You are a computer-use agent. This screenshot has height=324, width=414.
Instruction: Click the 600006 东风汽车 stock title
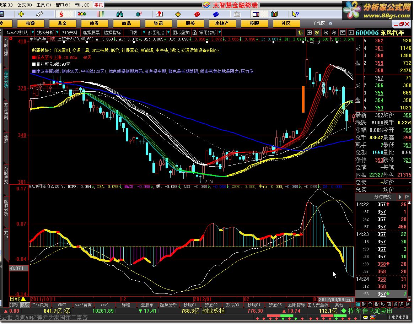[x=380, y=32]
